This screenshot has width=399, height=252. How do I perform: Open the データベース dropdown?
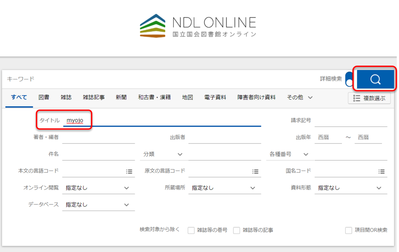[x=98, y=205]
